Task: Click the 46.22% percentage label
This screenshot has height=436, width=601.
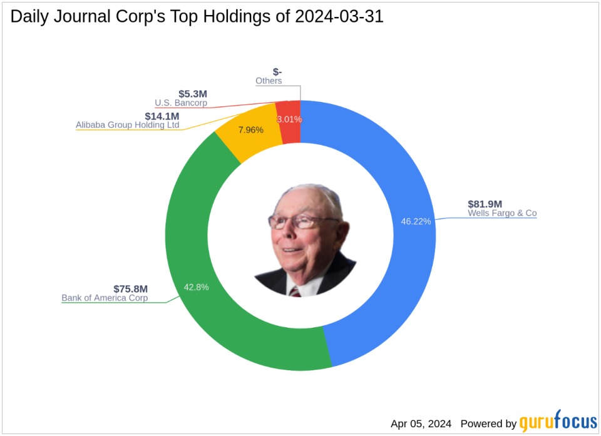Action: click(415, 221)
